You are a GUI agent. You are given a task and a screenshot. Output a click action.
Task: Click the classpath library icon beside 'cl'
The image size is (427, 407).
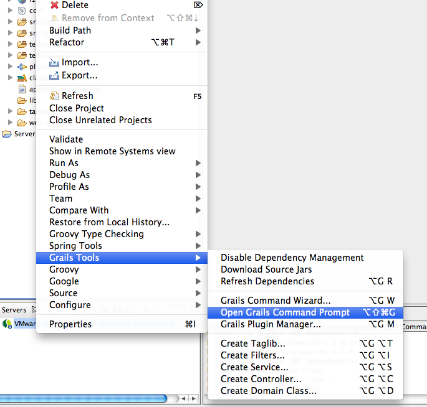[22, 78]
